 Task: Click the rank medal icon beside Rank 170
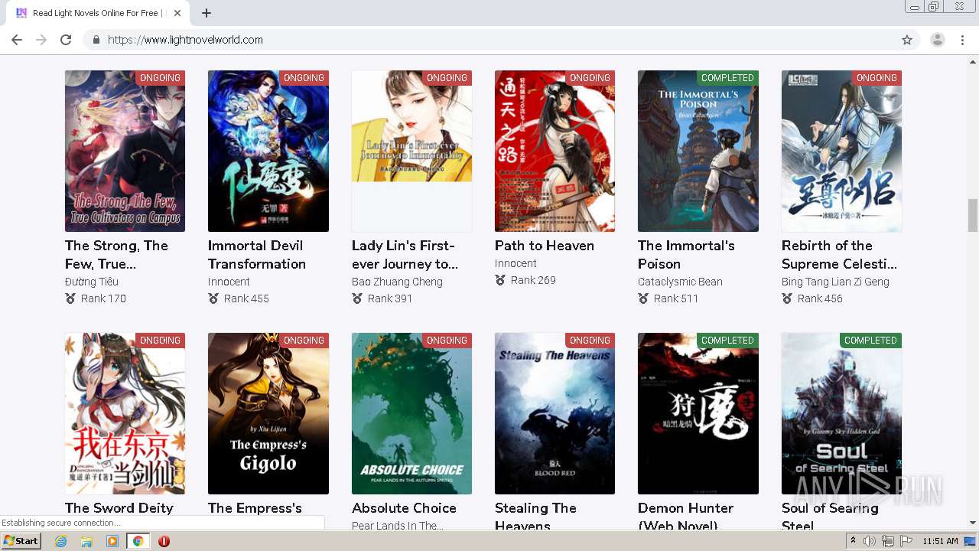(x=70, y=298)
